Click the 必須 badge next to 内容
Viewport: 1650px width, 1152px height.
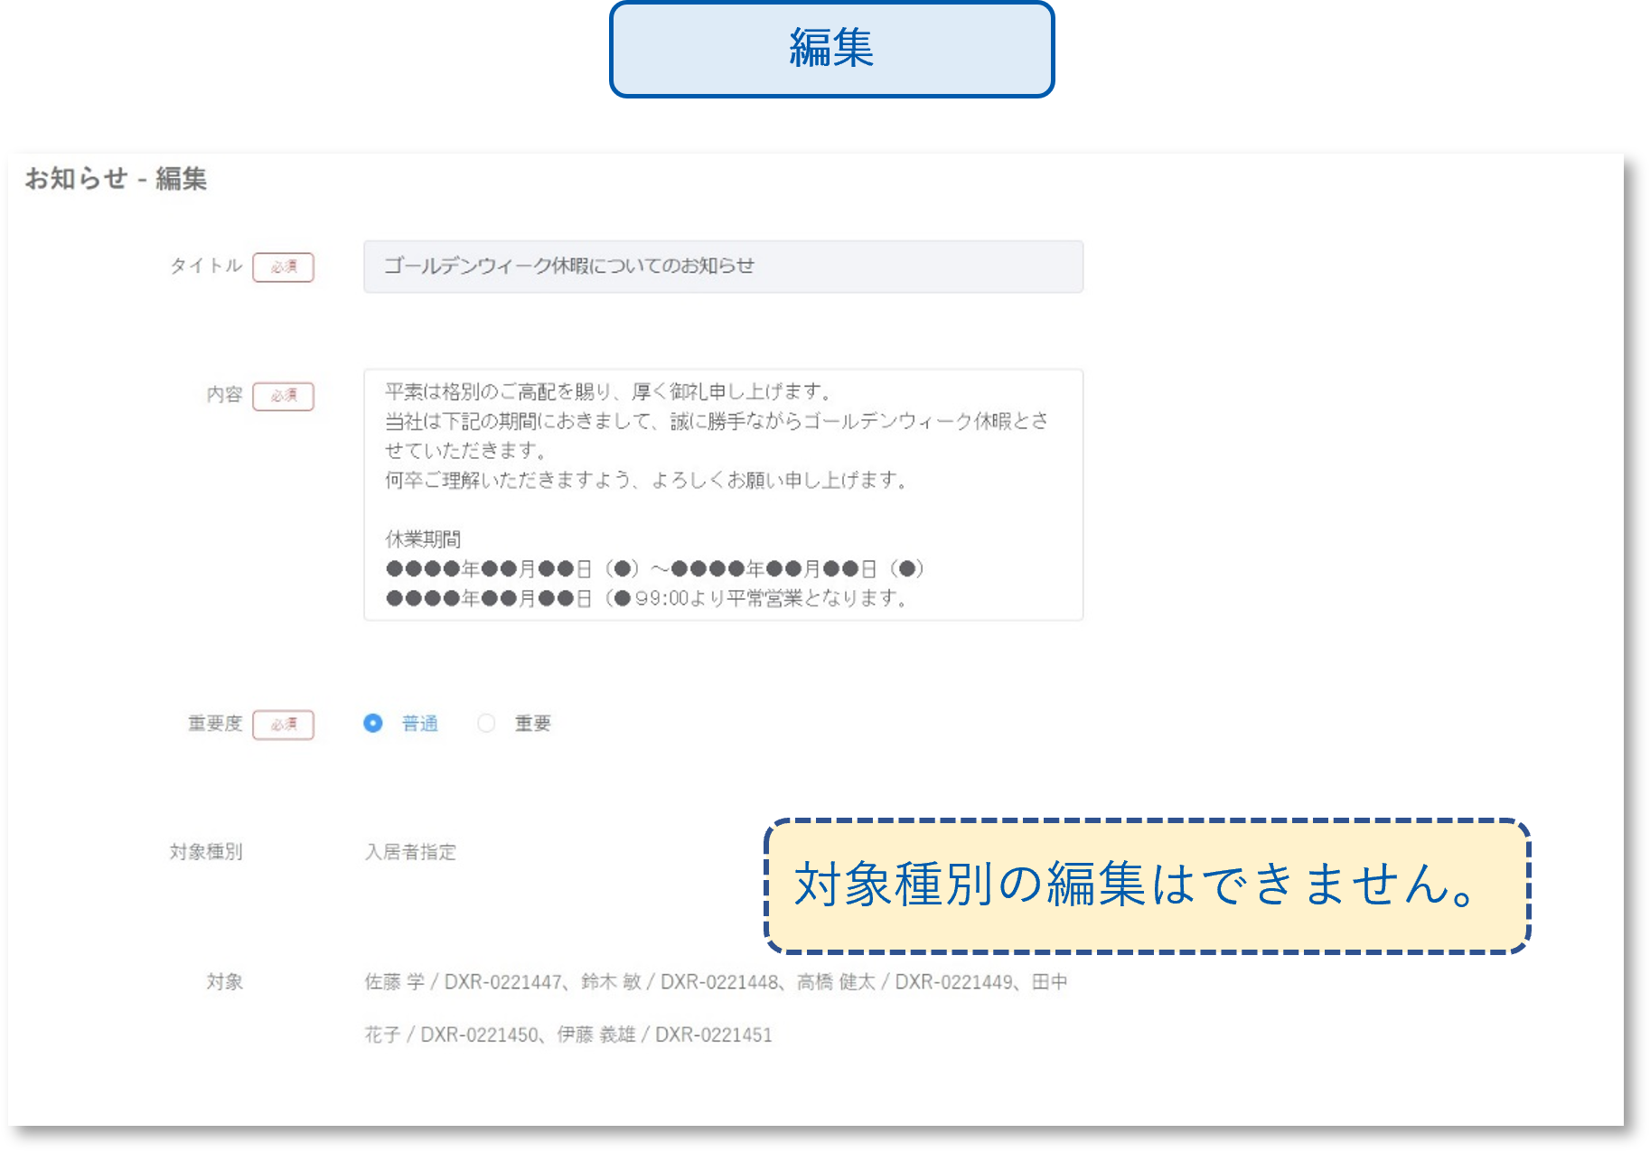284,396
